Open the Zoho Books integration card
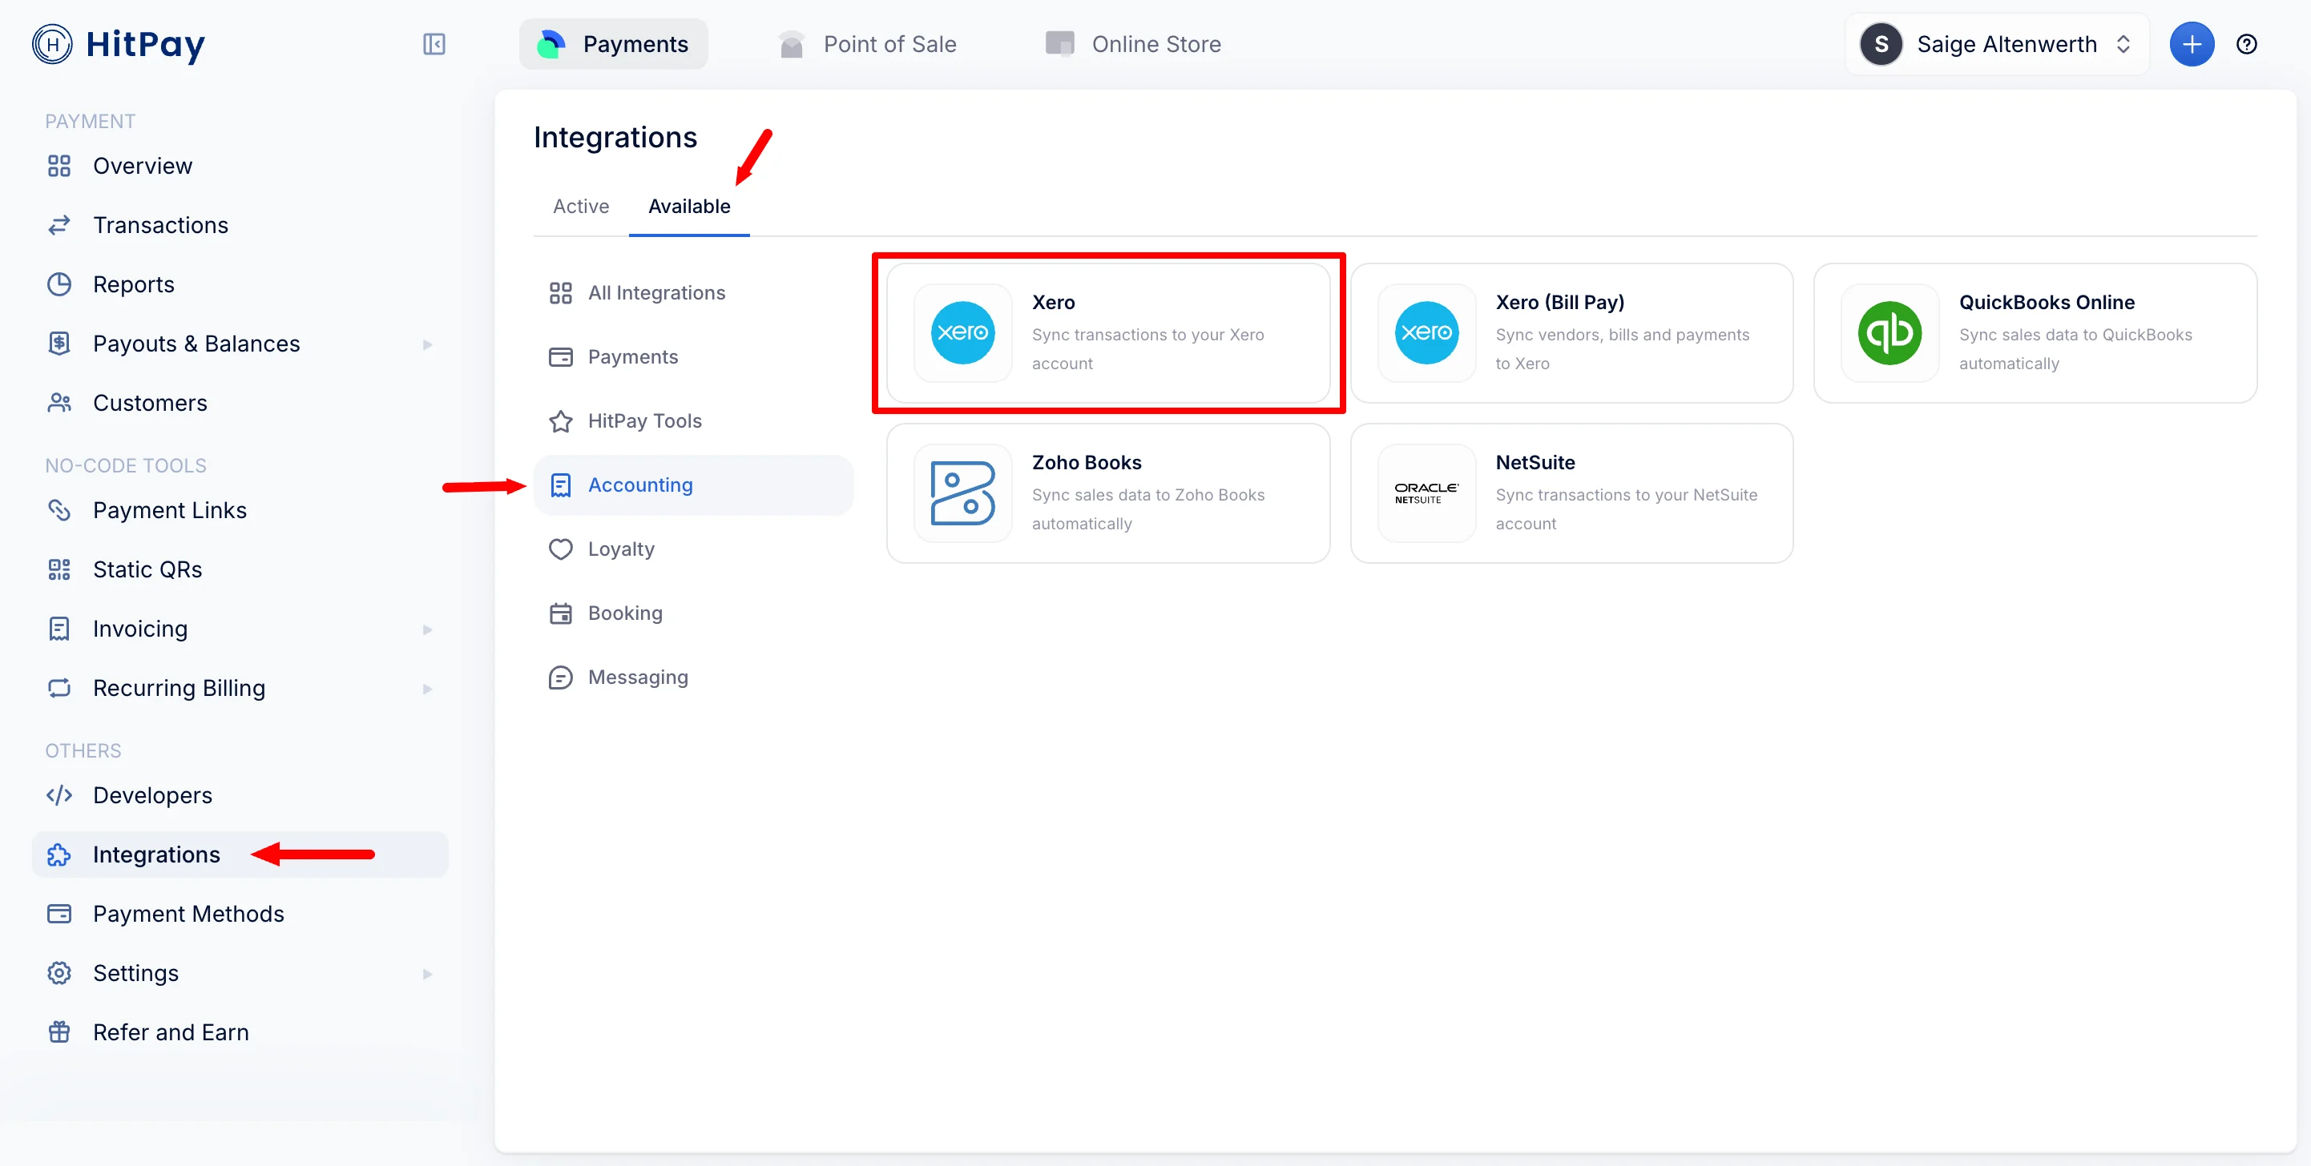Viewport: 2311px width, 1166px height. tap(1108, 493)
